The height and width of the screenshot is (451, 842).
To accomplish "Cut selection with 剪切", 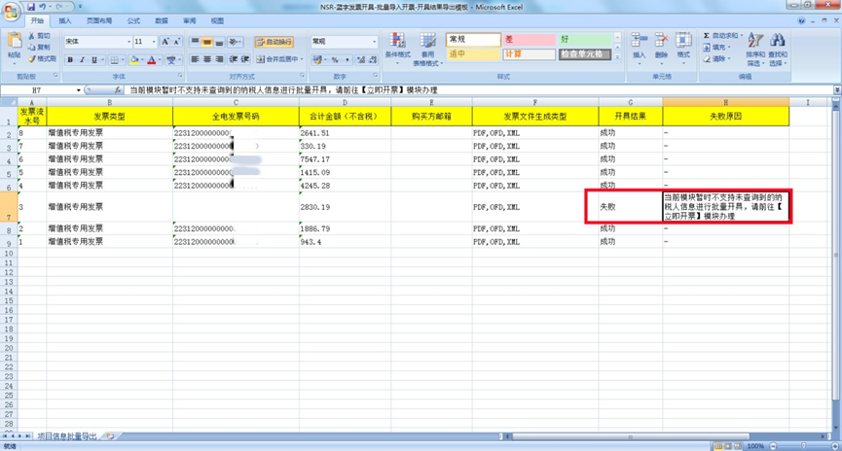I will coord(40,36).
